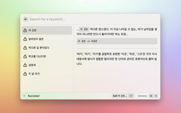Click the green status dot beside Success!
The height and width of the screenshot is (113, 181).
point(24,96)
